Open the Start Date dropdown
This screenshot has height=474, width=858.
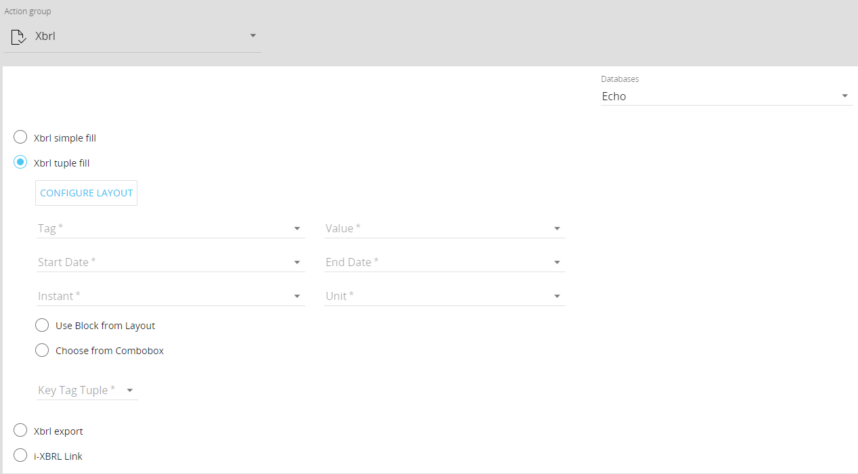(169, 262)
